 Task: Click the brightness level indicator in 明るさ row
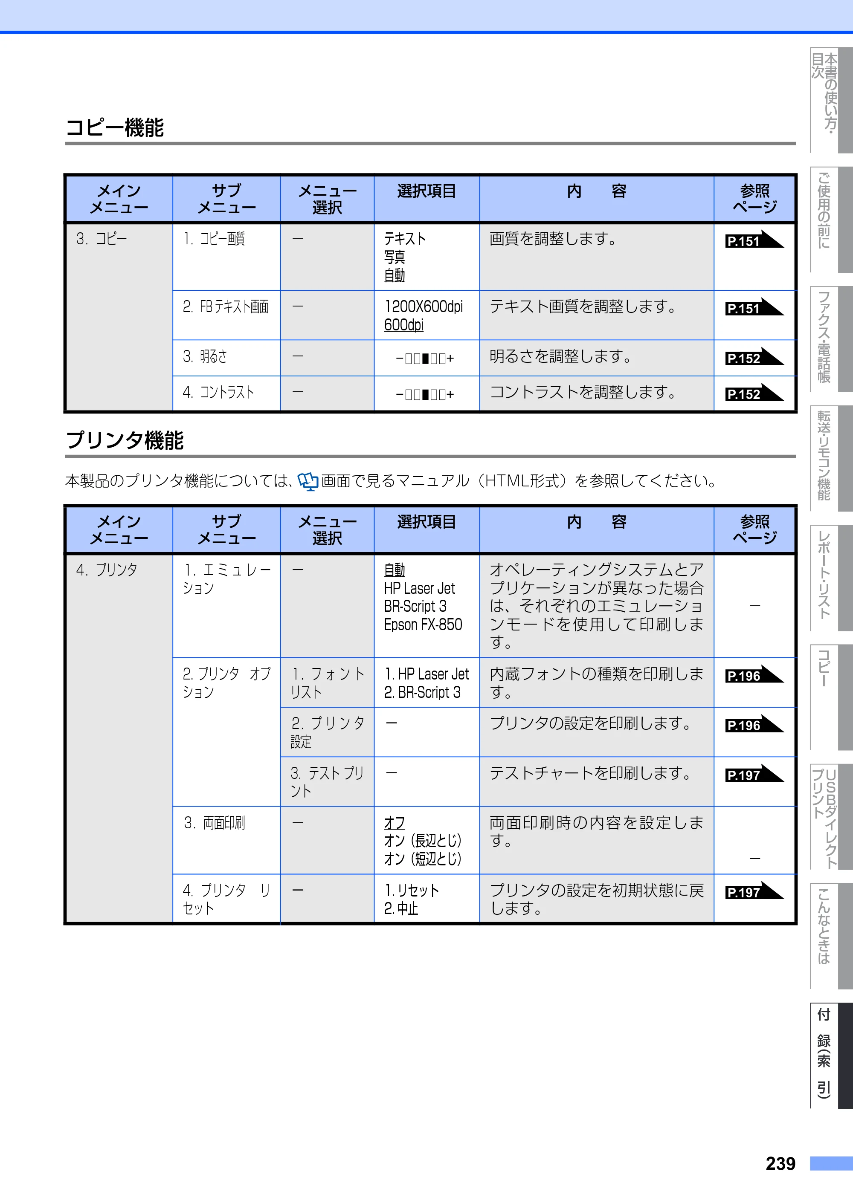tap(425, 359)
